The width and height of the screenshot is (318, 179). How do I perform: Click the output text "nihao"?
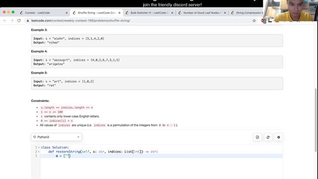pos(53,43)
